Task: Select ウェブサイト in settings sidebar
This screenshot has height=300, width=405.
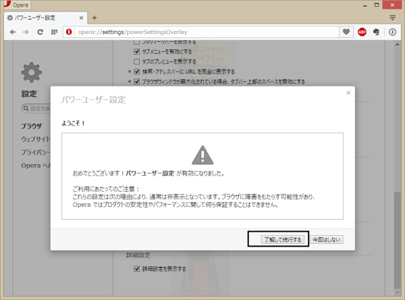Action: [x=36, y=139]
